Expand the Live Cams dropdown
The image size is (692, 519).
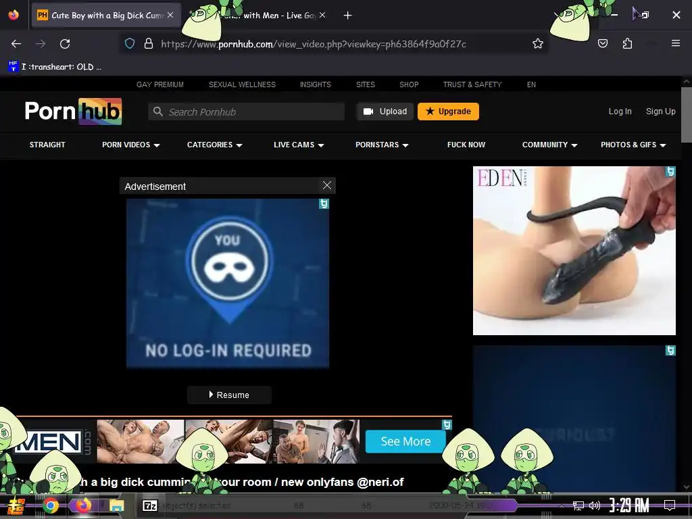coord(299,145)
